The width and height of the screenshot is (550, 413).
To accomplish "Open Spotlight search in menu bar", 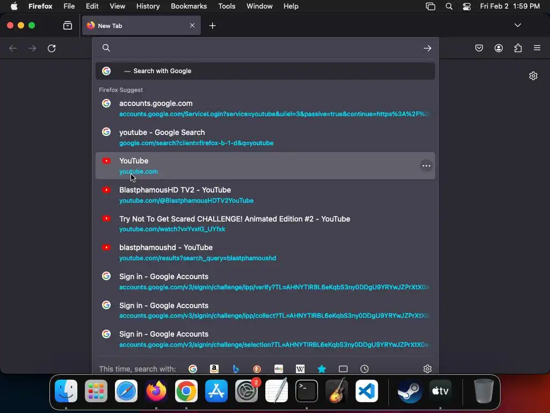I will [x=449, y=6].
